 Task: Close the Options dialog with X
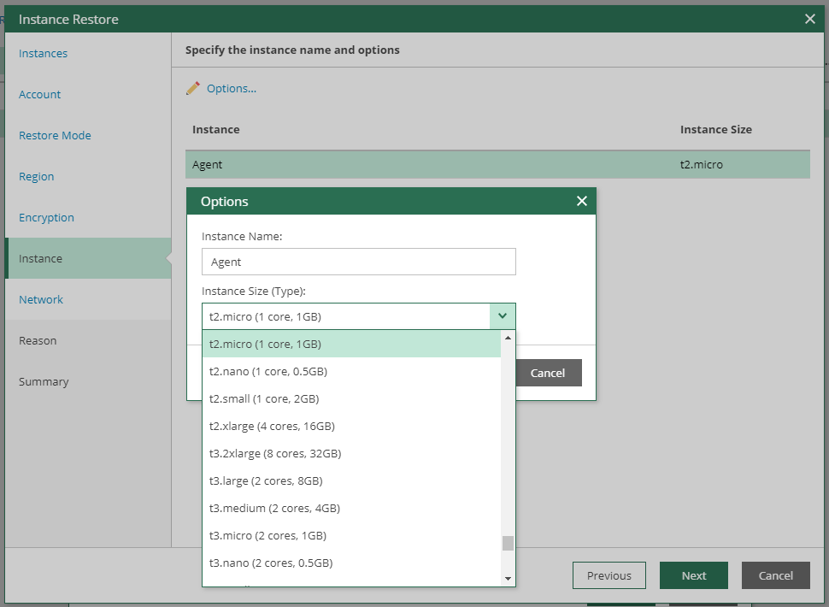[x=581, y=201]
